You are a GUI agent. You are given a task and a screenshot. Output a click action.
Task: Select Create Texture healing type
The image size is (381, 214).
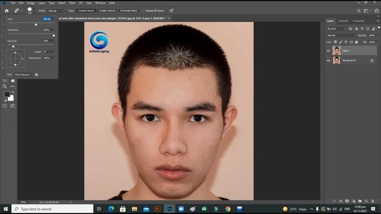(x=107, y=11)
